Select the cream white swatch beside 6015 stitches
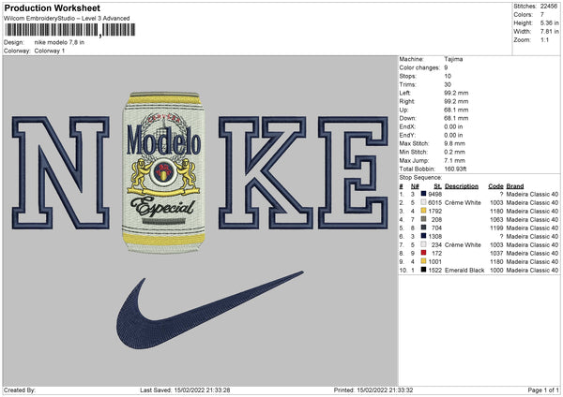 pyautogui.click(x=423, y=202)
